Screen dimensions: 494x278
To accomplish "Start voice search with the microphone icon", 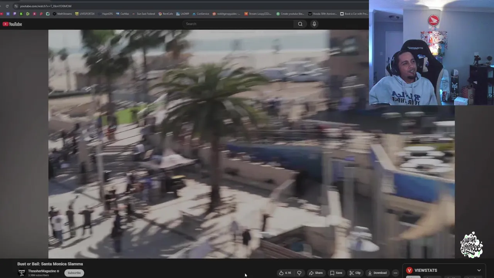I will [x=314, y=24].
